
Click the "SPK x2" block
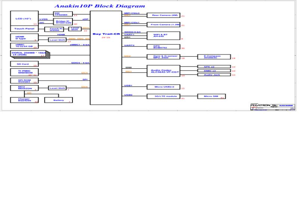click(214, 67)
